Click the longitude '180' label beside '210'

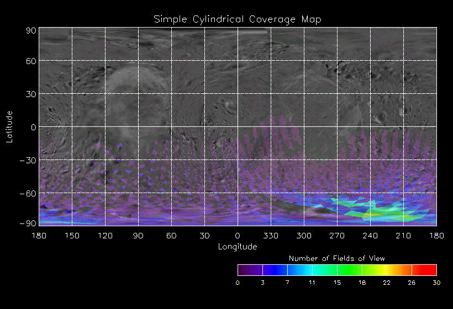coord(436,236)
